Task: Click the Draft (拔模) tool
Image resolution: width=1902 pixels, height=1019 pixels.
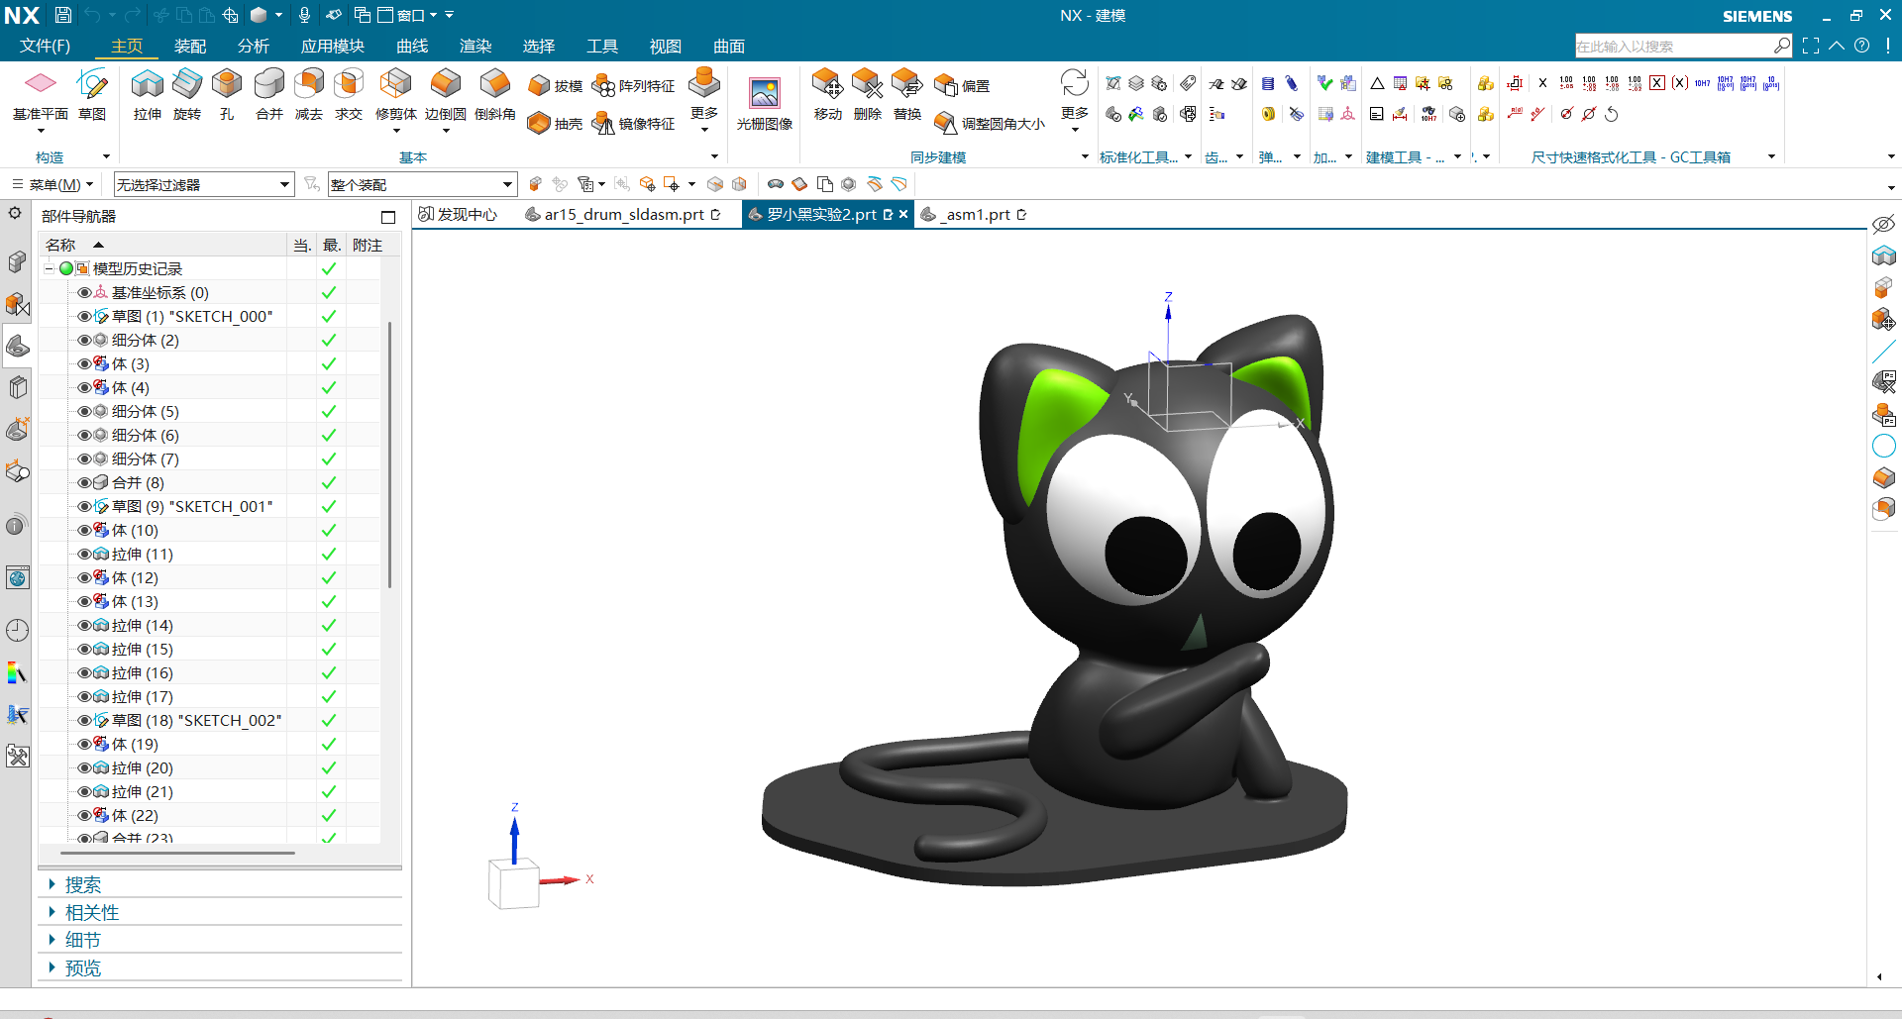Action: tap(555, 86)
